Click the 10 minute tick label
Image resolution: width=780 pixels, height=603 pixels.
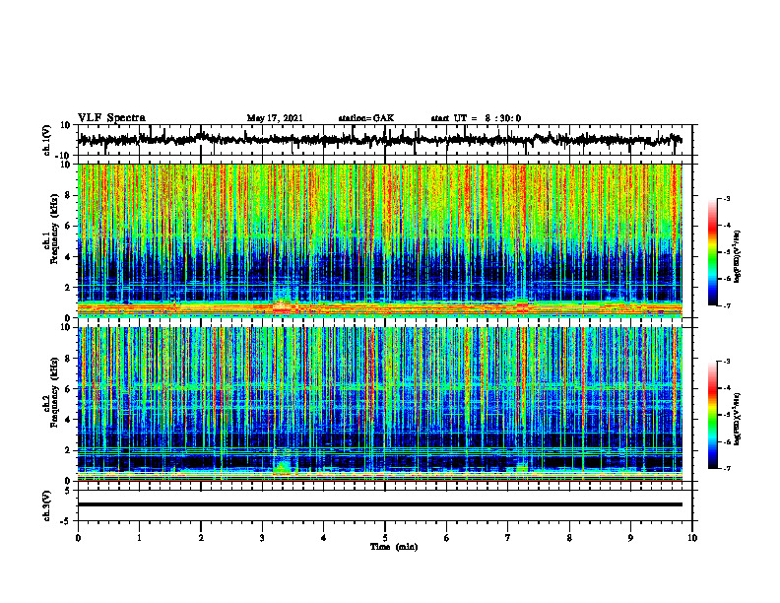coord(692,538)
